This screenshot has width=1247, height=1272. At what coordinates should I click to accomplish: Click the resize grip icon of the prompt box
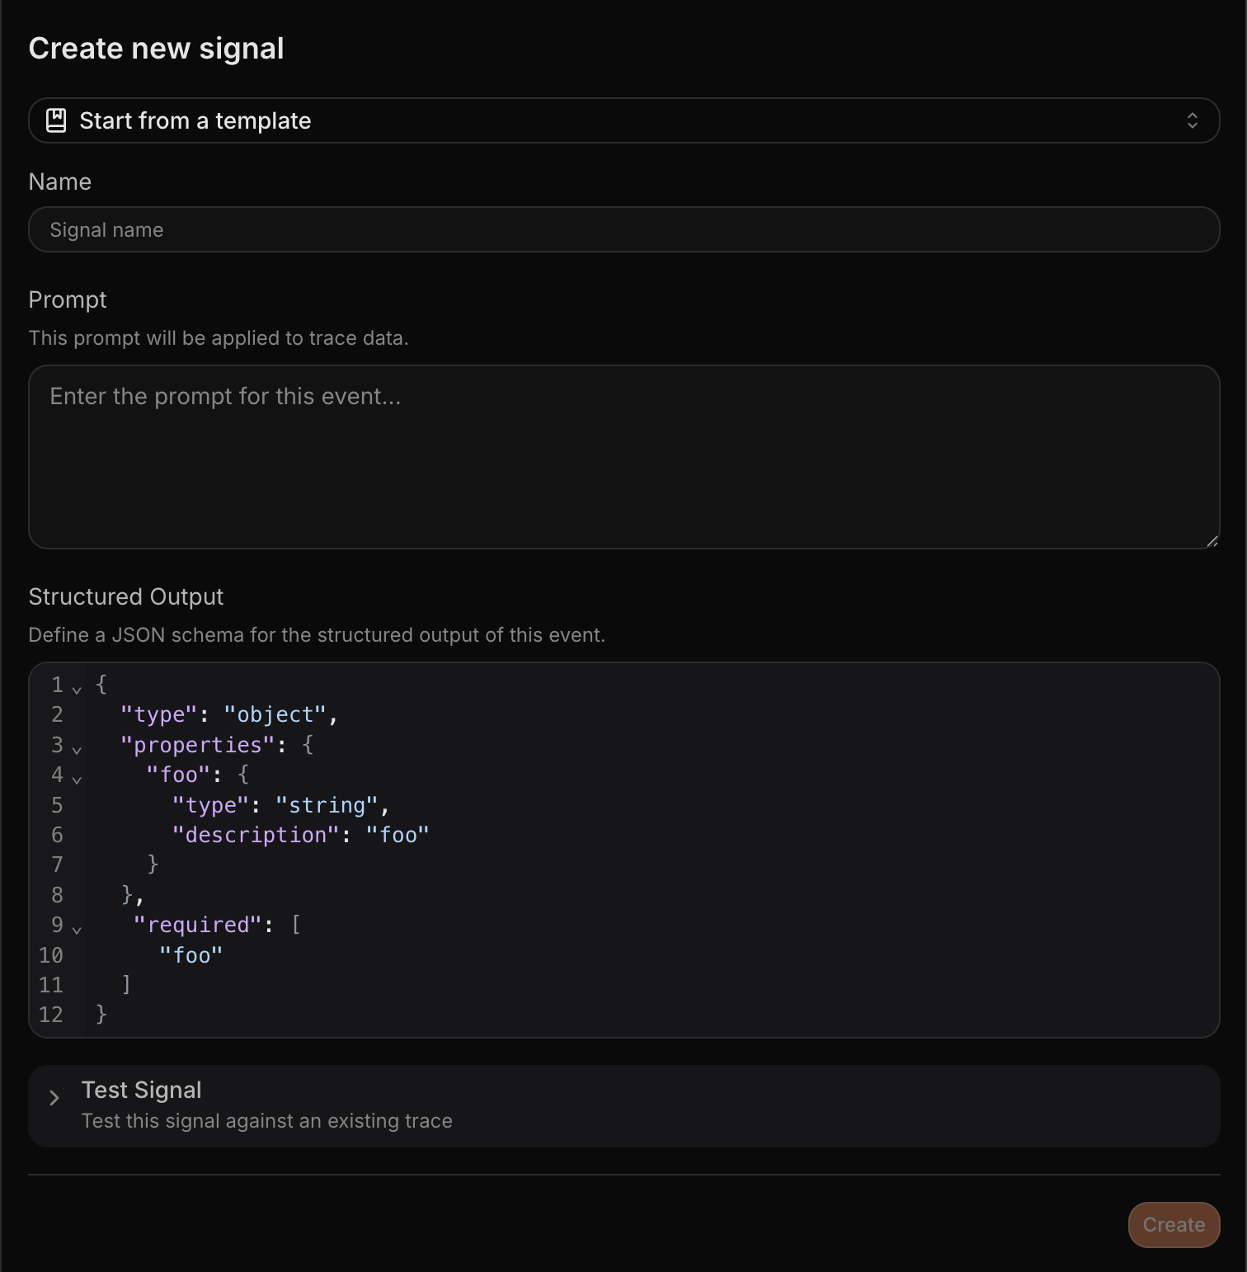pos(1212,540)
